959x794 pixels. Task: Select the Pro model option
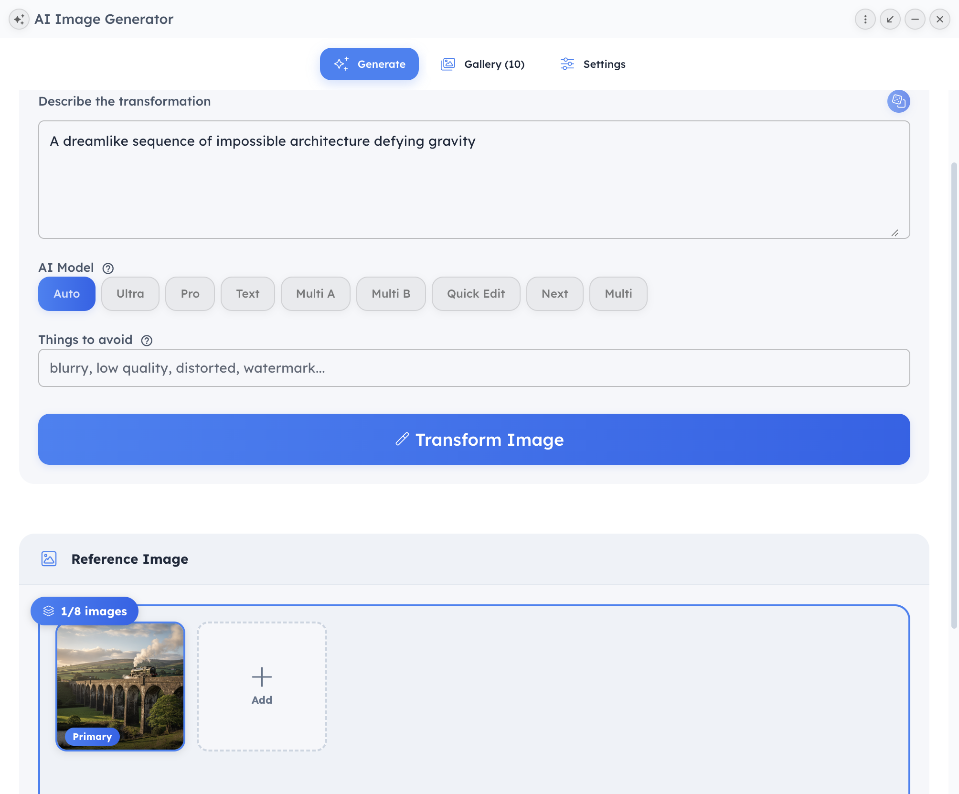pyautogui.click(x=190, y=294)
